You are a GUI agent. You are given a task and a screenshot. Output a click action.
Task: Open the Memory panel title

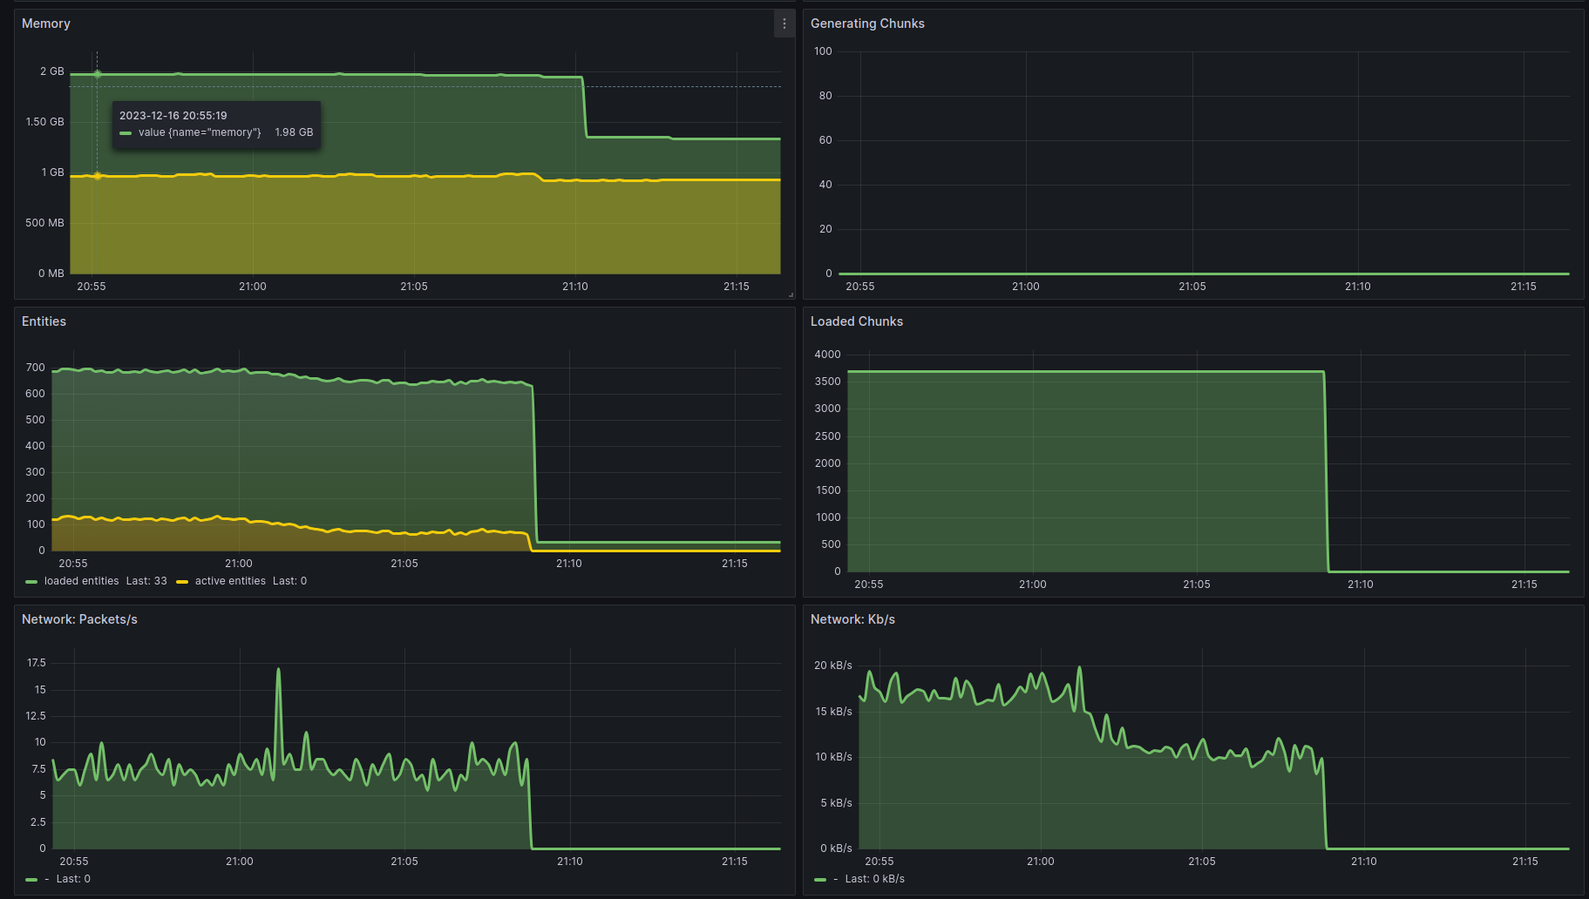46,24
